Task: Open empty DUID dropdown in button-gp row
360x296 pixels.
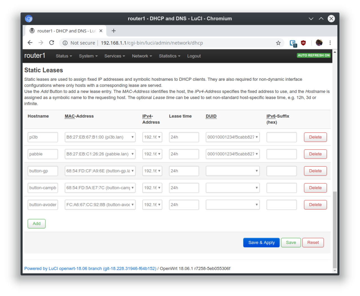Action: point(233,171)
